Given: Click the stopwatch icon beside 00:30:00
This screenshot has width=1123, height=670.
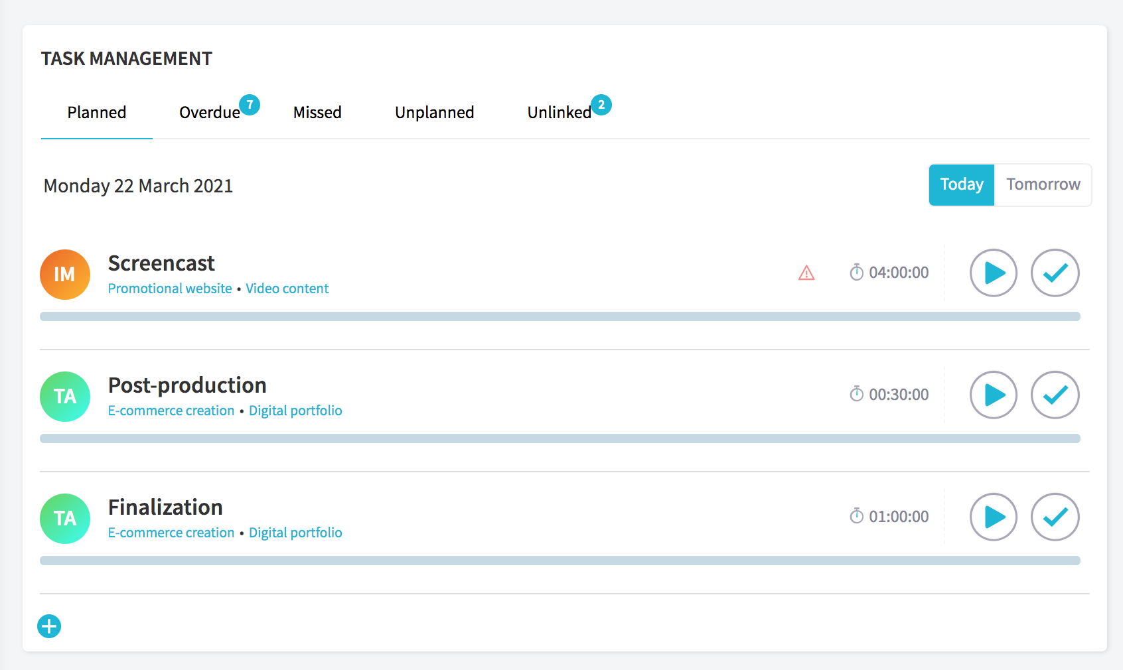Looking at the screenshot, I should (857, 394).
